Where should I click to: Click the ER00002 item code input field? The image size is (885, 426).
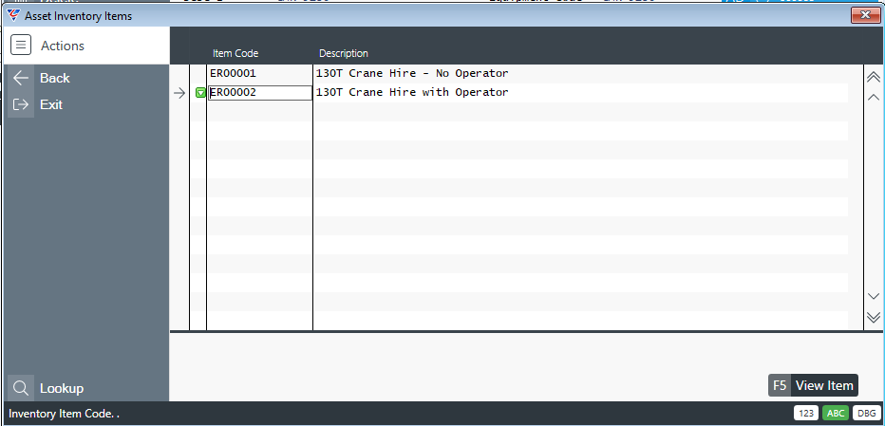[260, 93]
